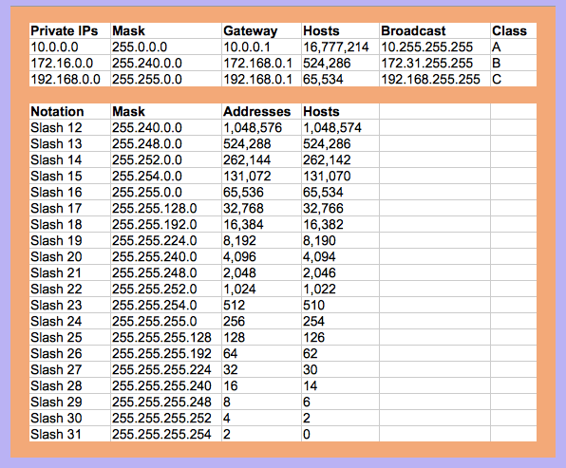Image resolution: width=566 pixels, height=468 pixels.
Task: Click mask cell 255.255.255.254
Action: [x=166, y=434]
